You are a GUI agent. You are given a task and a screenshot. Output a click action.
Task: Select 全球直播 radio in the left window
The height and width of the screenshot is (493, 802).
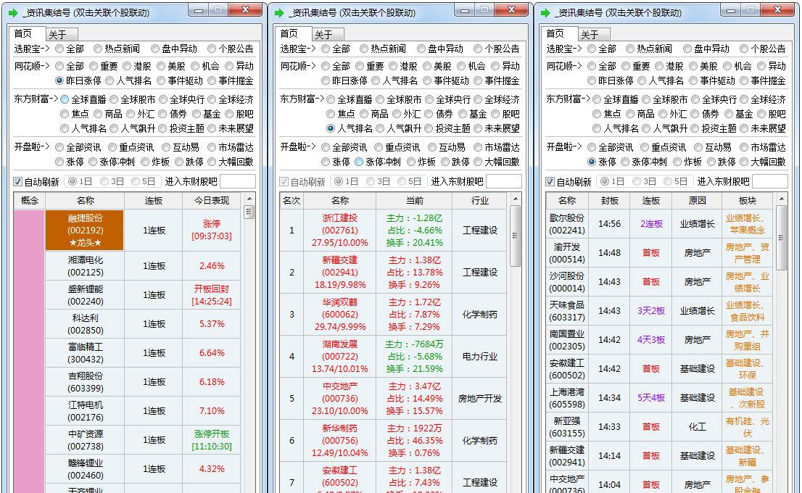[x=65, y=99]
